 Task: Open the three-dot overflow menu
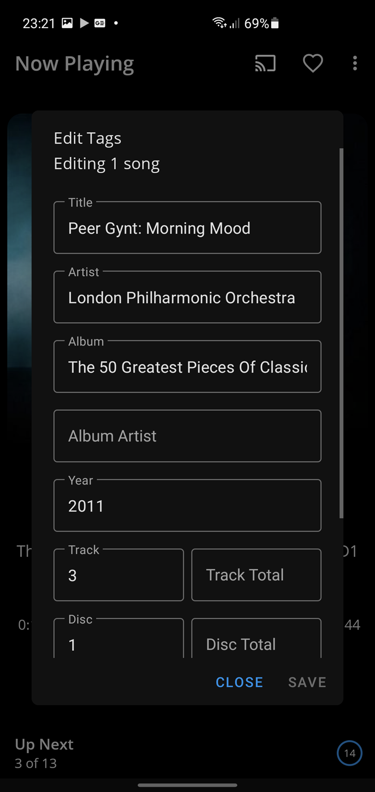pyautogui.click(x=355, y=63)
